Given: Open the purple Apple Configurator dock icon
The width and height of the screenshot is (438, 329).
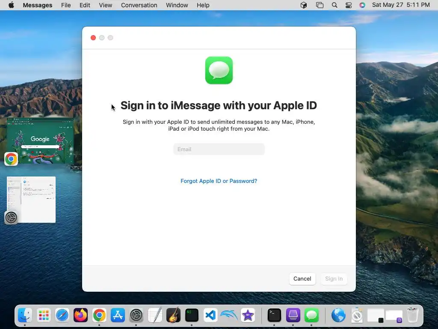Looking at the screenshot, I should click(293, 315).
